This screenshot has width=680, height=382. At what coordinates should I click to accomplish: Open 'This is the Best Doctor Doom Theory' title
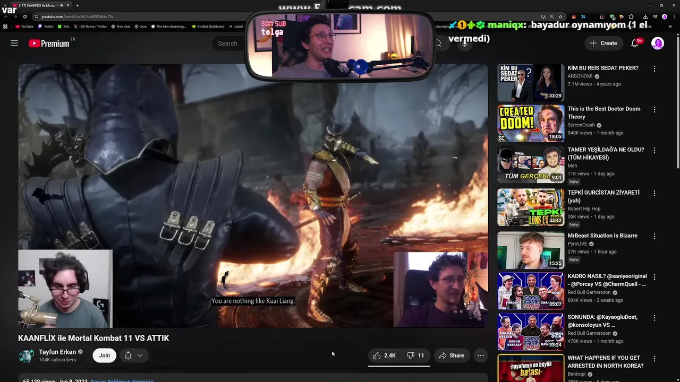tap(604, 112)
